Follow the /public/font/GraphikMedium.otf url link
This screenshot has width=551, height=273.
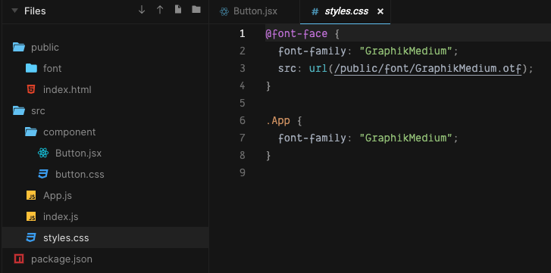coord(427,68)
